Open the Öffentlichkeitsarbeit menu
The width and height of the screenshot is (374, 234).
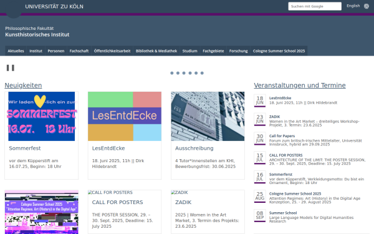point(112,51)
